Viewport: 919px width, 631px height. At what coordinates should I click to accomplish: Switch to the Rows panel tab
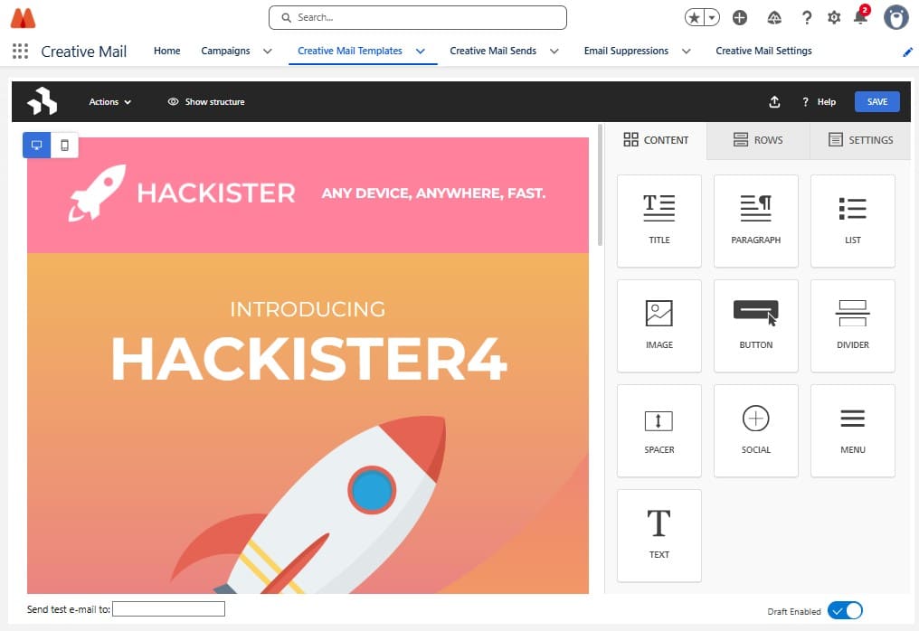click(x=758, y=140)
